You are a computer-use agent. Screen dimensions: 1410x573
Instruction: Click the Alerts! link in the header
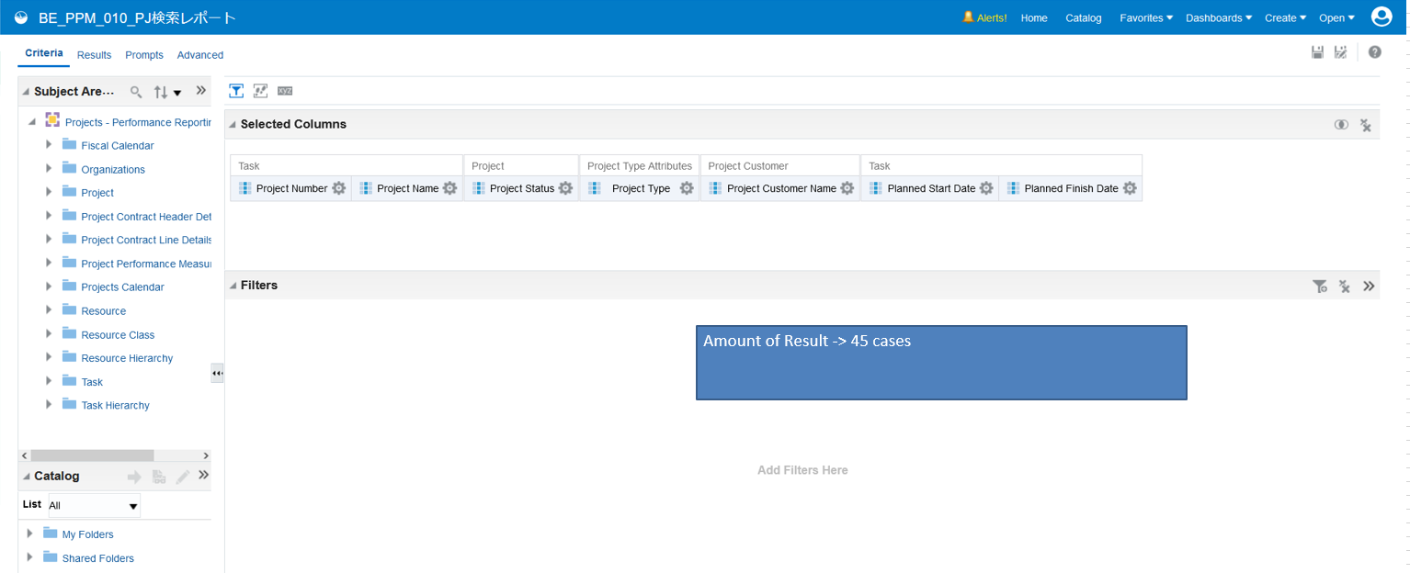tap(990, 17)
